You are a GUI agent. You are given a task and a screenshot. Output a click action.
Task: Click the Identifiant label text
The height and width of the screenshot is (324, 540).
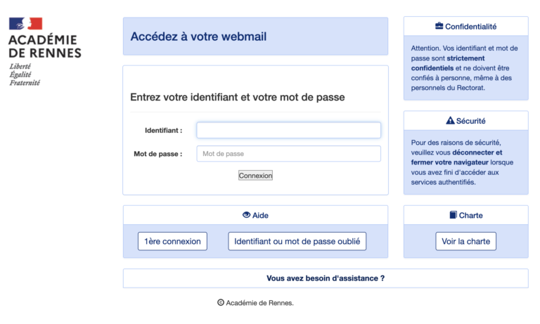click(x=163, y=131)
